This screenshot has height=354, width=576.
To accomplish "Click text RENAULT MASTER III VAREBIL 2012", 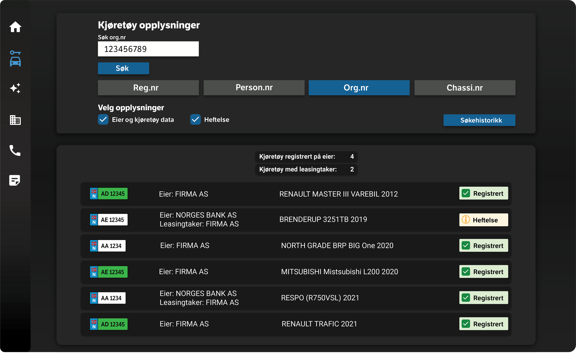I will tap(338, 194).
